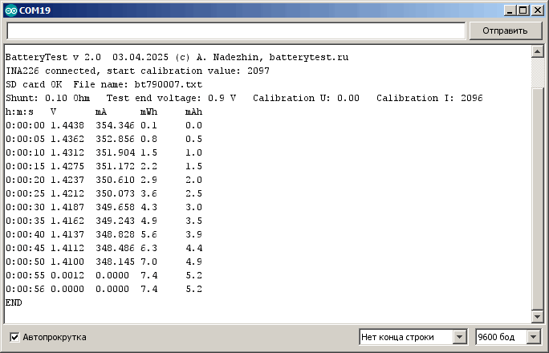Focus the serial command input field
The image size is (549, 353).
pyautogui.click(x=236, y=30)
